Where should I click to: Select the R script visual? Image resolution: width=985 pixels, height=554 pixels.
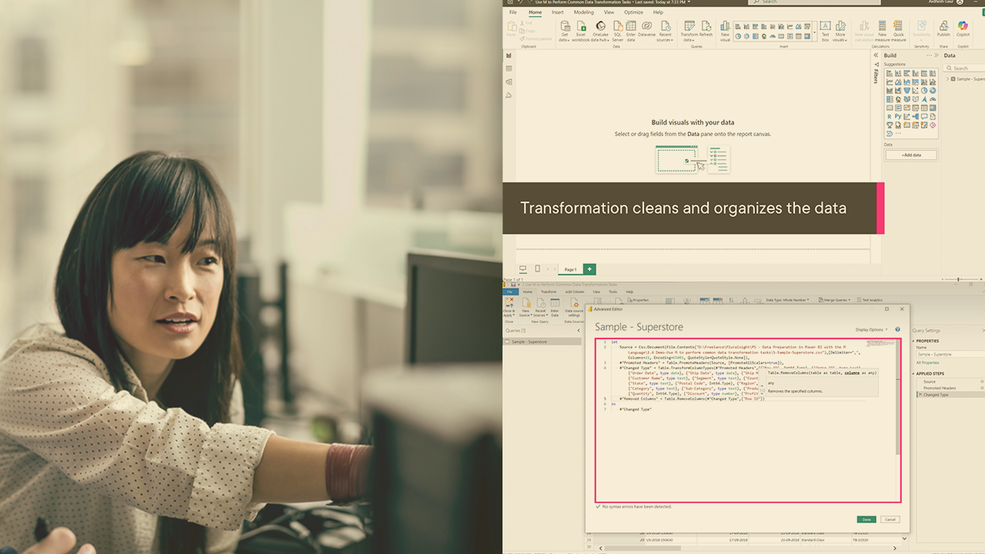coord(888,116)
